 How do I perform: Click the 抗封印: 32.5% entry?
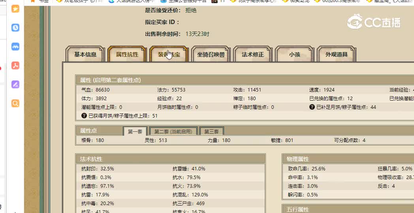(98, 169)
